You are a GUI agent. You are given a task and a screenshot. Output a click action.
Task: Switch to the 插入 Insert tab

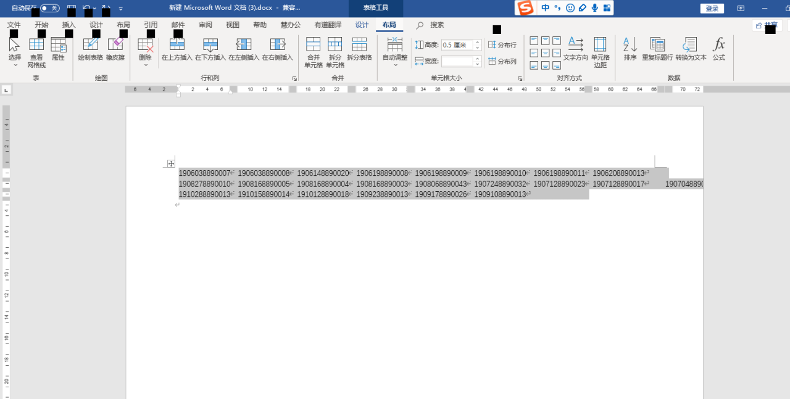pyautogui.click(x=69, y=25)
